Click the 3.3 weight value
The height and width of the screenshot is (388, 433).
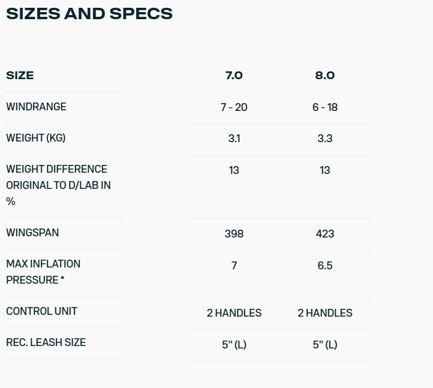pyautogui.click(x=324, y=139)
